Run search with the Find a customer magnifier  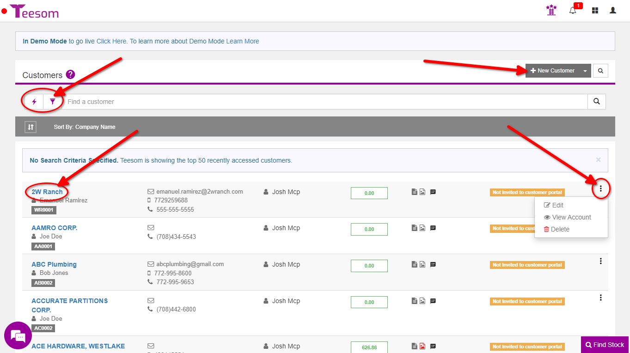click(x=597, y=102)
